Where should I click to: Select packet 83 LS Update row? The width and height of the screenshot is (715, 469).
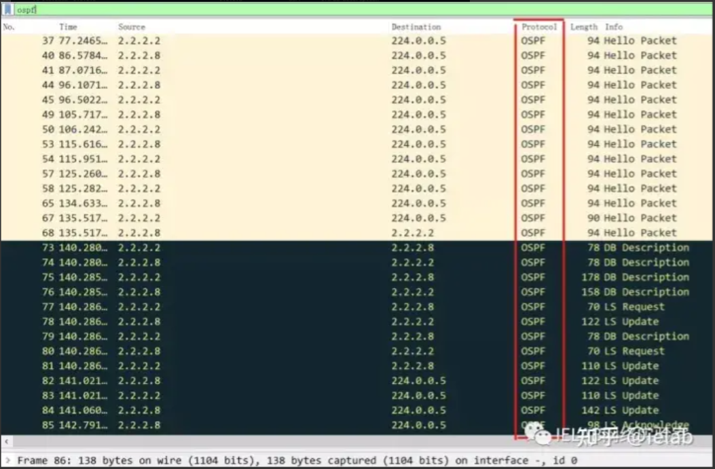click(356, 396)
